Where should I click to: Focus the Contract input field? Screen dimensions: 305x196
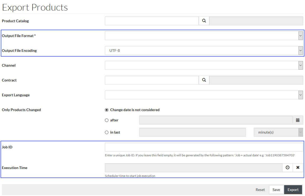(x=152, y=80)
